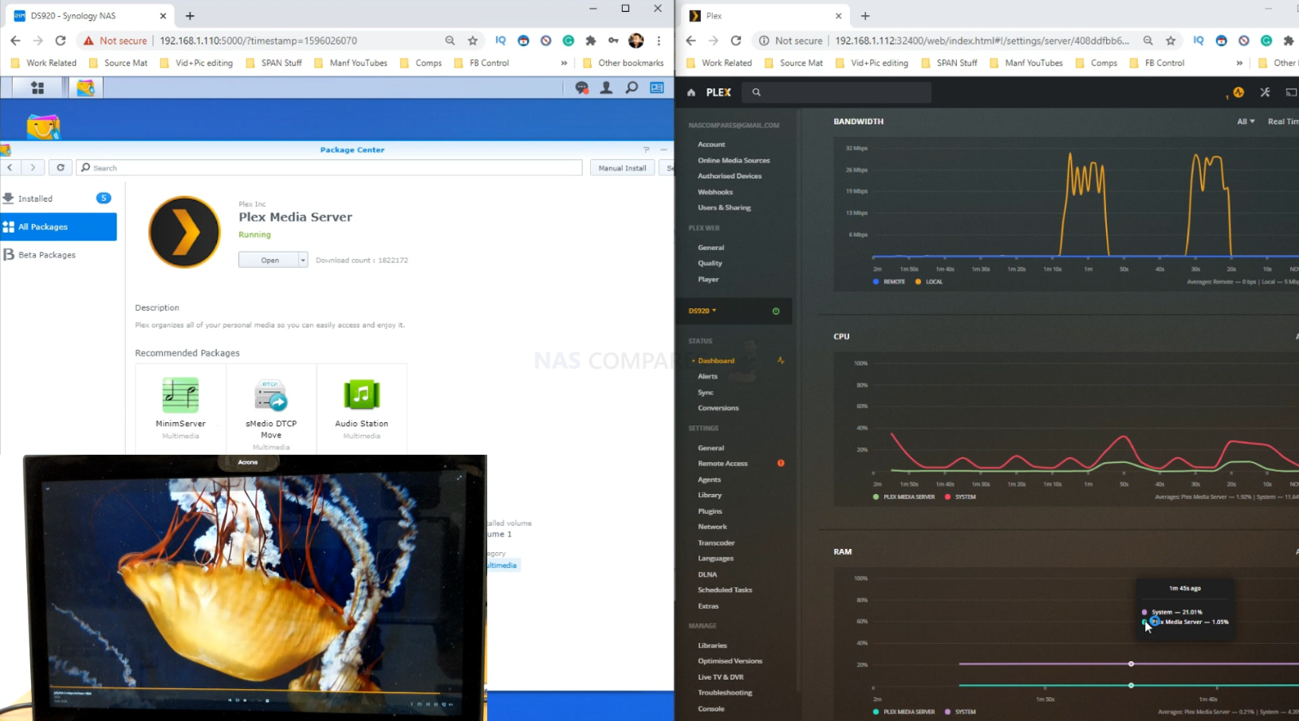Image resolution: width=1299 pixels, height=721 pixels.
Task: Expand more bookmarks in Plex window
Action: click(1239, 63)
